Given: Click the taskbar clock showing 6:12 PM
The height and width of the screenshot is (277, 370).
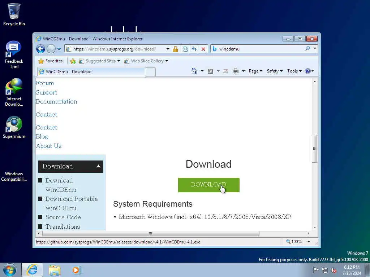Looking at the screenshot, I should point(352,270).
